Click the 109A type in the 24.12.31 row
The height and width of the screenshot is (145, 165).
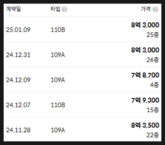tap(58, 55)
